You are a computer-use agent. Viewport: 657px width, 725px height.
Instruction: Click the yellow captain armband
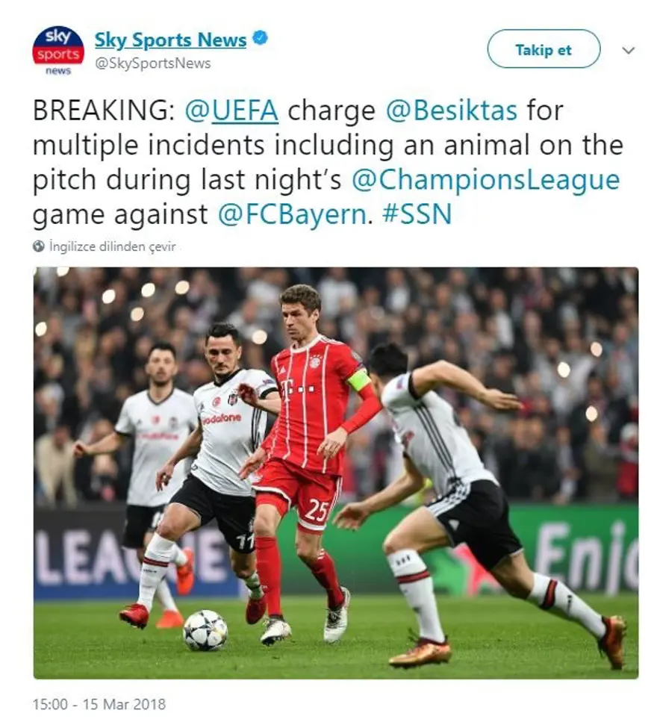[x=359, y=381]
